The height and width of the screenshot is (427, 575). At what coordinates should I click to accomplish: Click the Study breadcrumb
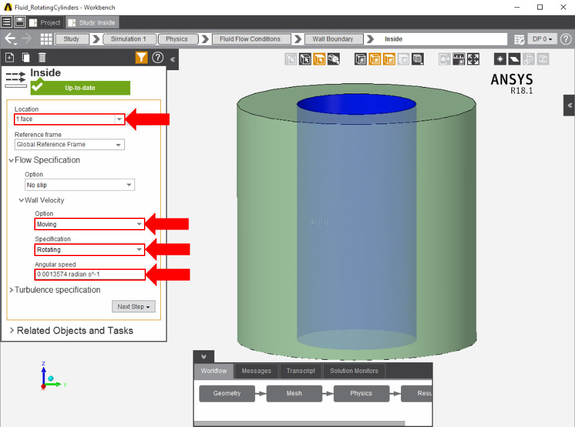[x=71, y=39]
